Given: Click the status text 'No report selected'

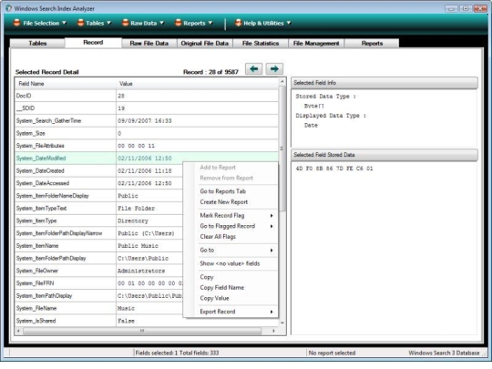Looking at the screenshot, I should [332, 353].
